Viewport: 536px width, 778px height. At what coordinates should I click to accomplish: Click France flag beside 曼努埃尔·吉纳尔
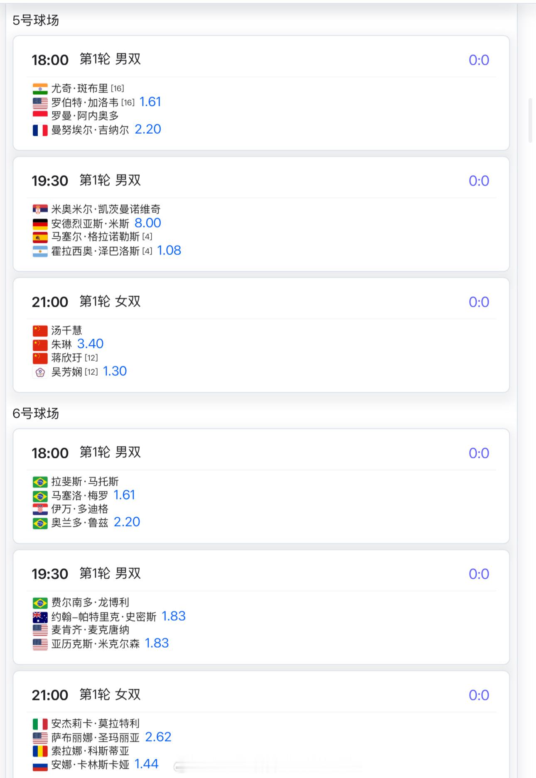click(40, 130)
